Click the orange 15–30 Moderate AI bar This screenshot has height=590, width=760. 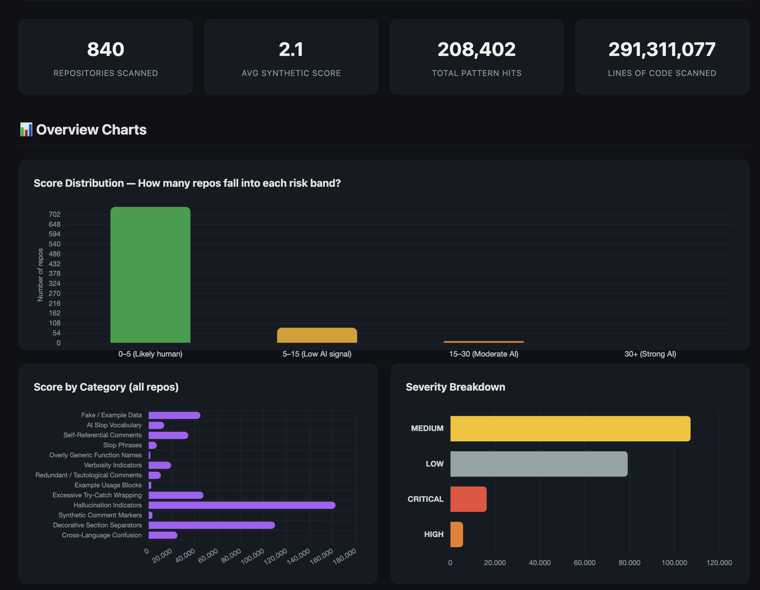click(x=484, y=342)
